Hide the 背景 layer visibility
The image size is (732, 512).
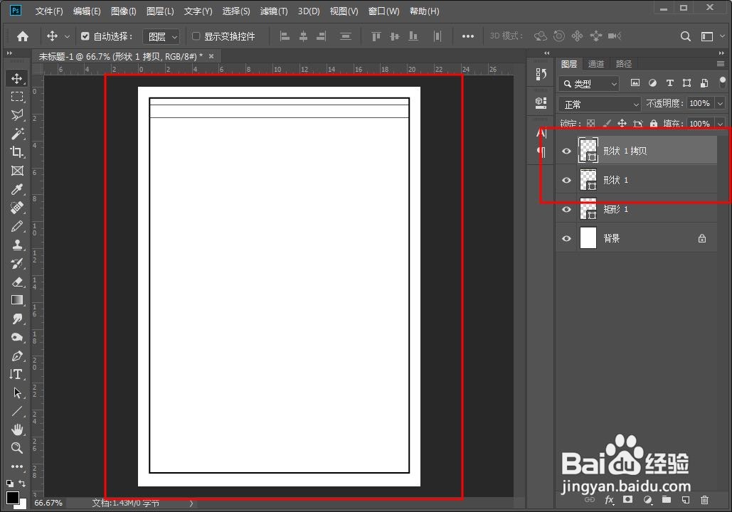pyautogui.click(x=566, y=238)
